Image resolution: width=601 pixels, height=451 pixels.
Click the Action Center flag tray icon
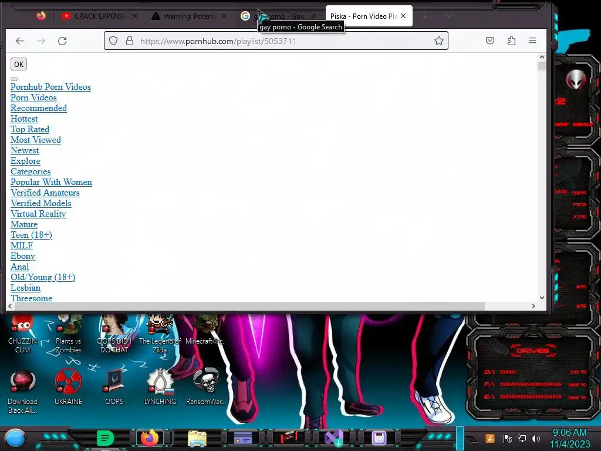click(508, 438)
